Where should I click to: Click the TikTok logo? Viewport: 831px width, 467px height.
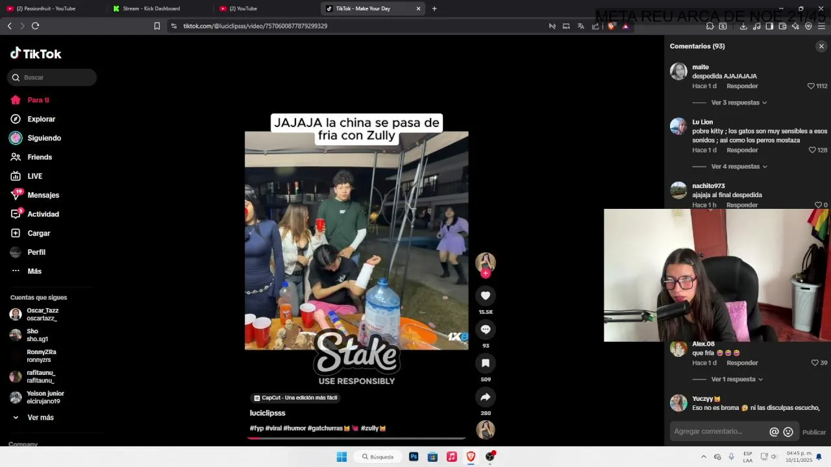pos(36,54)
